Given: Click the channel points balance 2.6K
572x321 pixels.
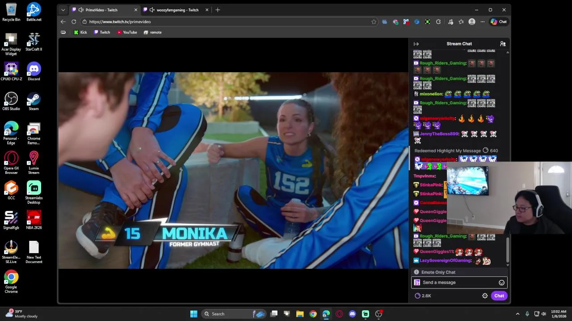Looking at the screenshot, I should 423,296.
